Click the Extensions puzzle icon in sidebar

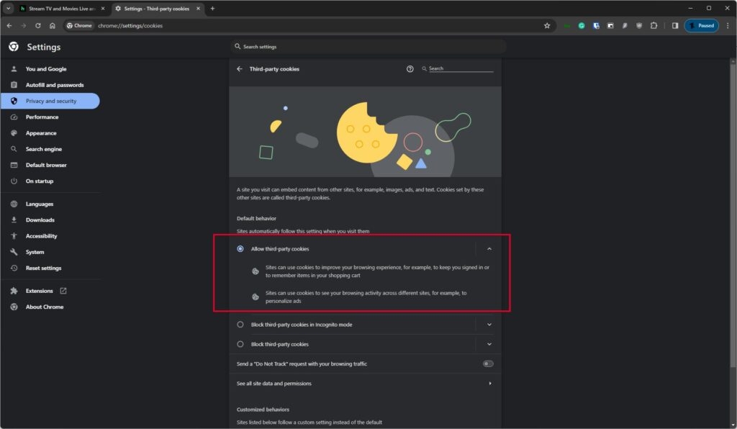[x=14, y=291]
